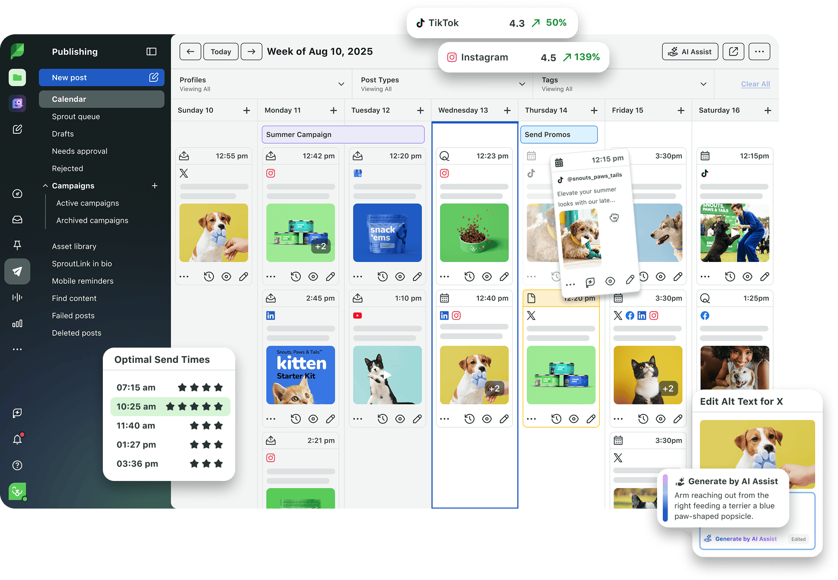Open the notifications bell icon

click(17, 439)
